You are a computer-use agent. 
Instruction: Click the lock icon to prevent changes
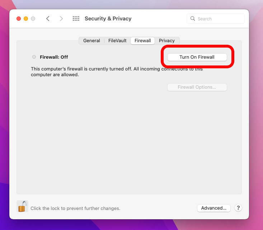coord(22,206)
